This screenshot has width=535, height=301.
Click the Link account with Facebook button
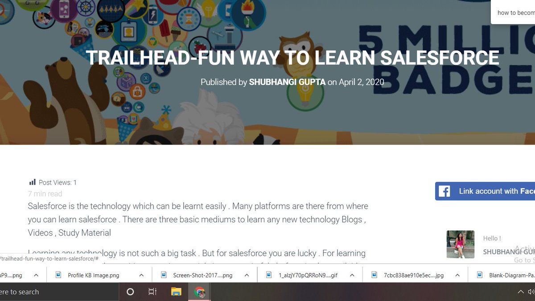click(x=485, y=191)
